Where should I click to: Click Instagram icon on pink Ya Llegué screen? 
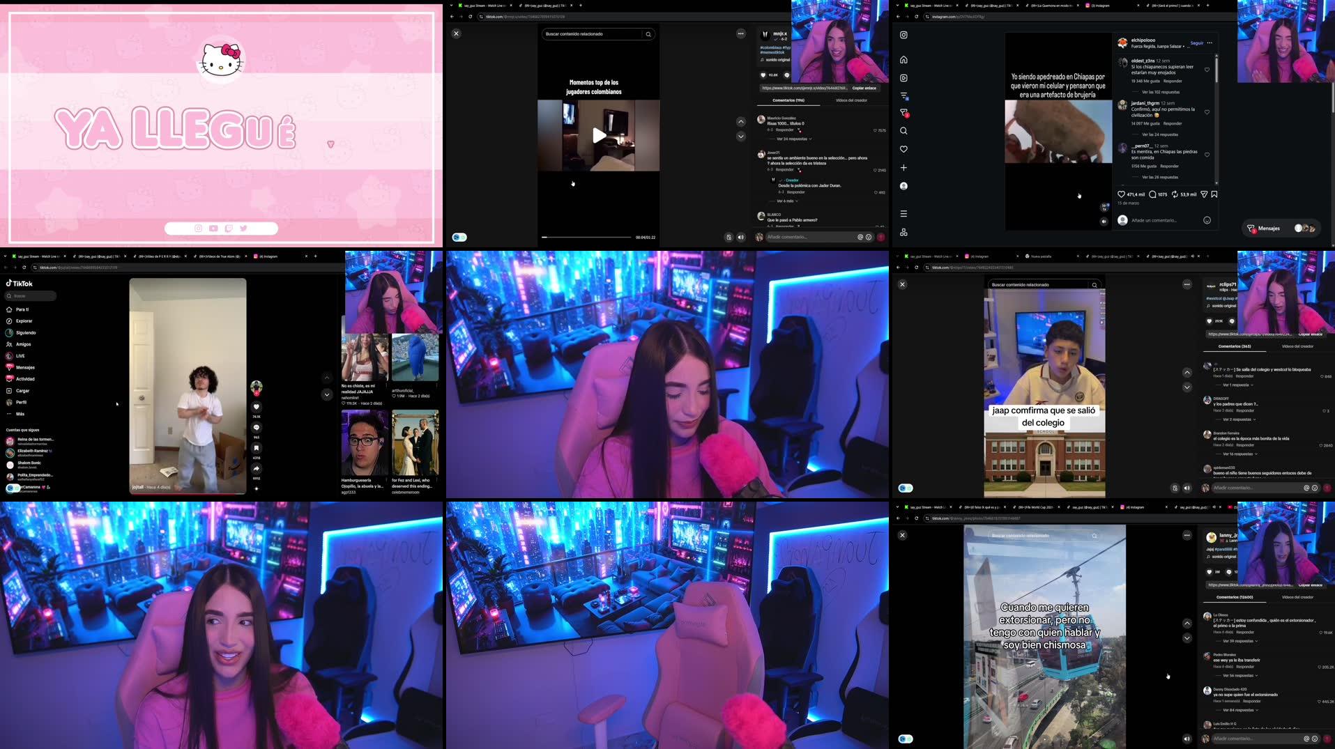tap(199, 229)
